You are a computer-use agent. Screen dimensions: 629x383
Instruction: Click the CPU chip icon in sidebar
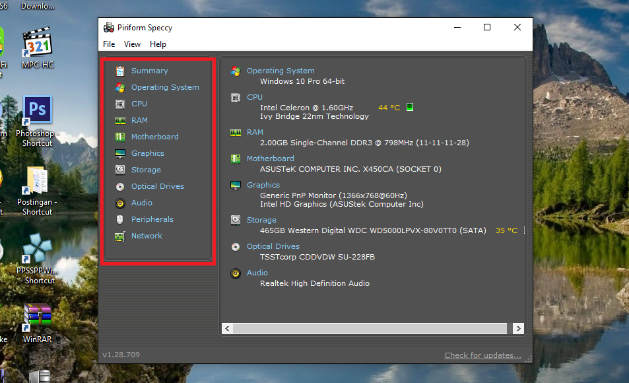pos(120,104)
